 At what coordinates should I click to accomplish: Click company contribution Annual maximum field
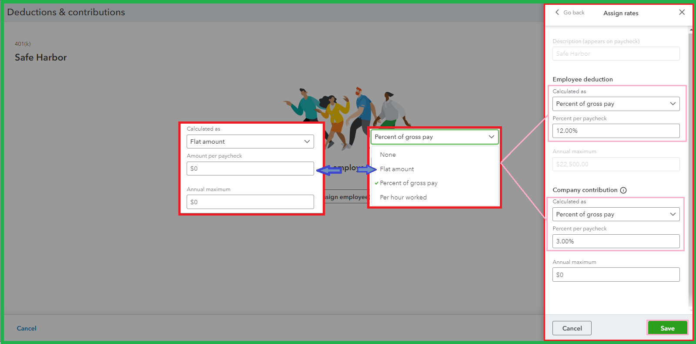click(616, 275)
